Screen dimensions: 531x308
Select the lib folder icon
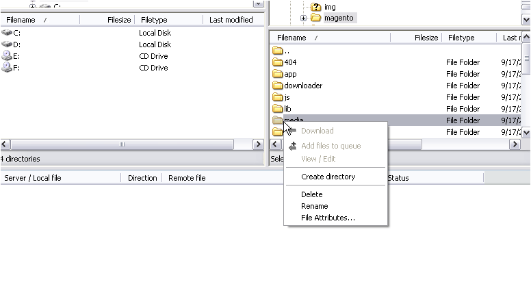pos(278,109)
